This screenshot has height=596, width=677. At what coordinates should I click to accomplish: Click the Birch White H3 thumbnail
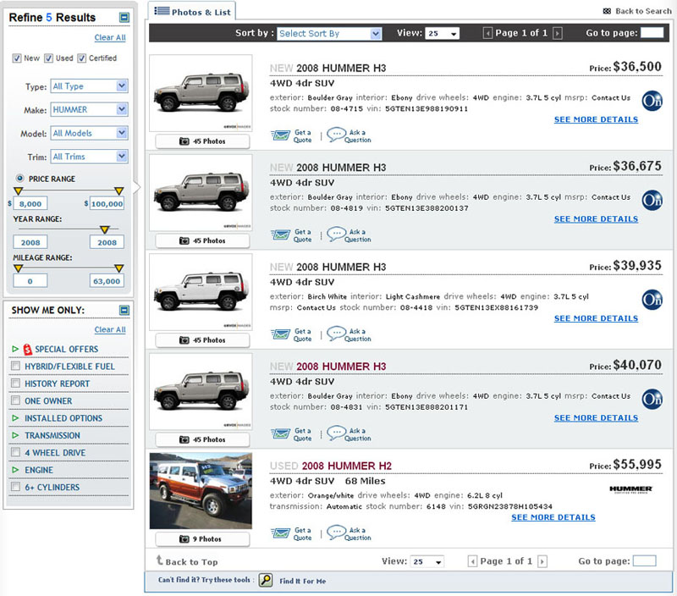201,292
